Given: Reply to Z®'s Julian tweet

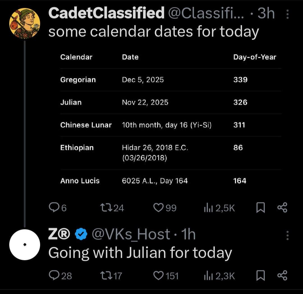Looking at the screenshot, I should click(x=53, y=275).
